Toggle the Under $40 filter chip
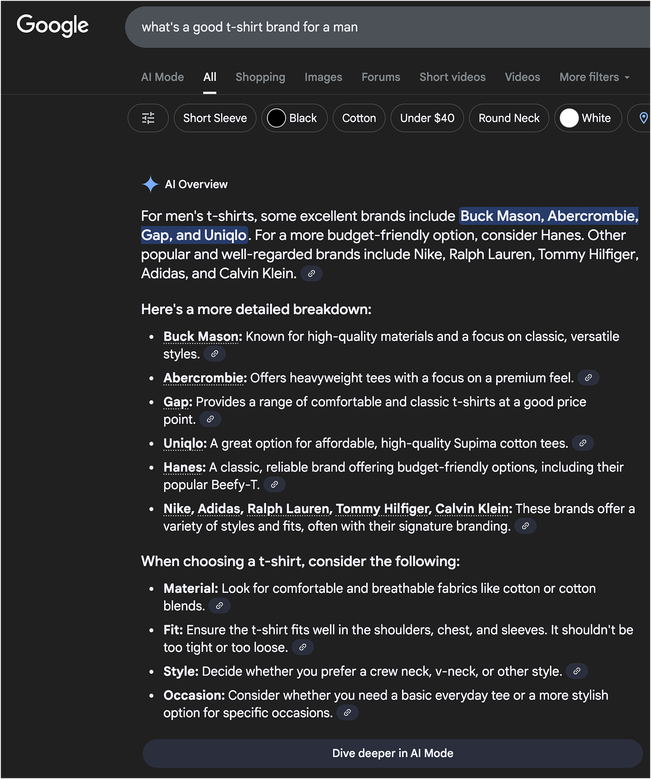Image resolution: width=651 pixels, height=779 pixels. pyautogui.click(x=427, y=118)
